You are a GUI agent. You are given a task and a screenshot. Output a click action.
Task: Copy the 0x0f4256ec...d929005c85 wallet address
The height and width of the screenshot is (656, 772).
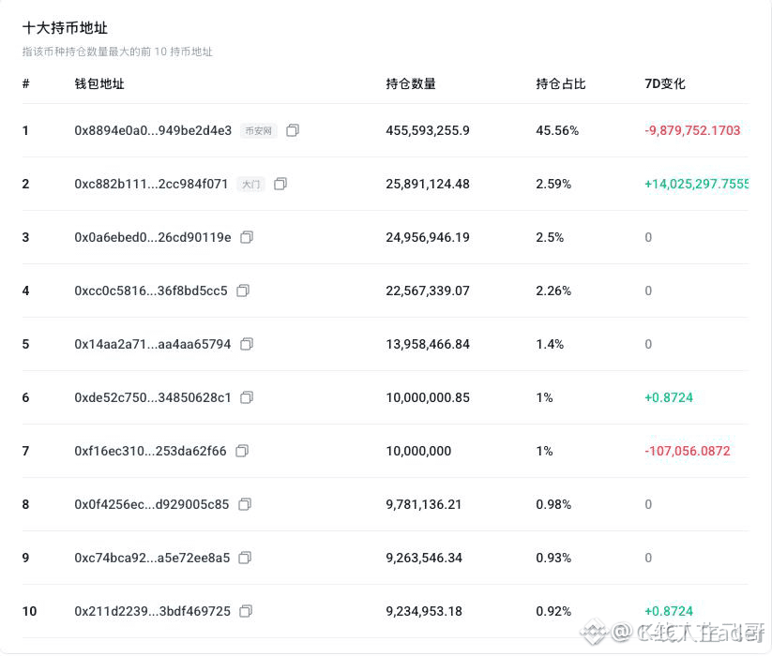click(x=245, y=504)
